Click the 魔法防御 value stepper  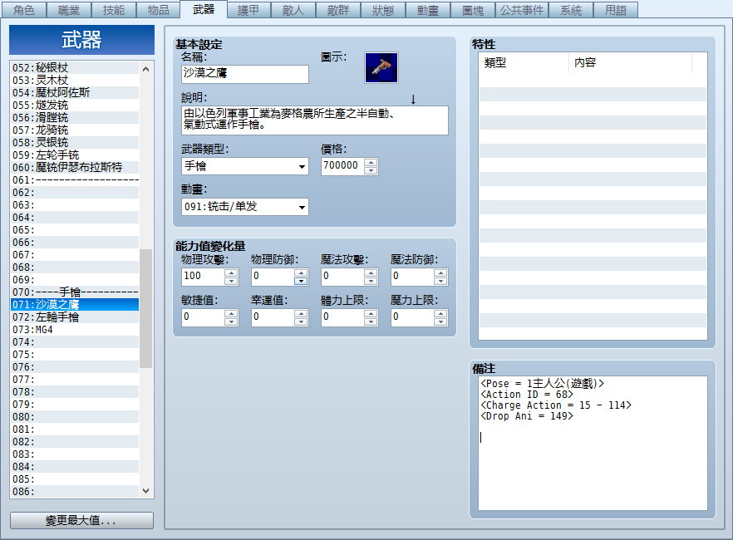tap(420, 277)
